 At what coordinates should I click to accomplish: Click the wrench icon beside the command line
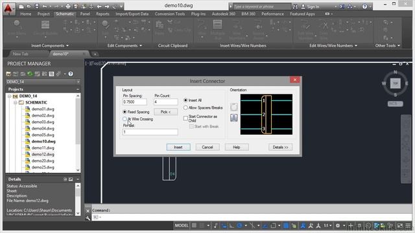(88, 218)
